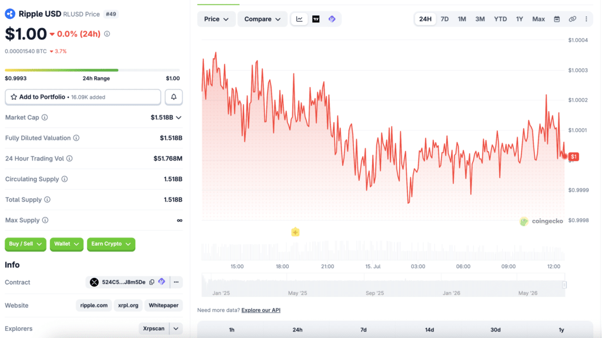Show Total Supply info icon
Screen dimensions: 602x338
[x=47, y=199]
